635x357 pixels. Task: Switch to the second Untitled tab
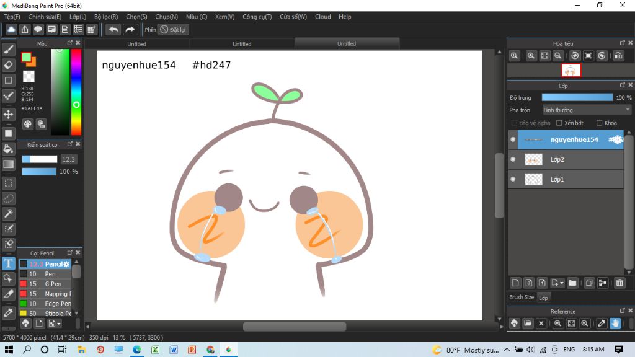click(x=242, y=44)
